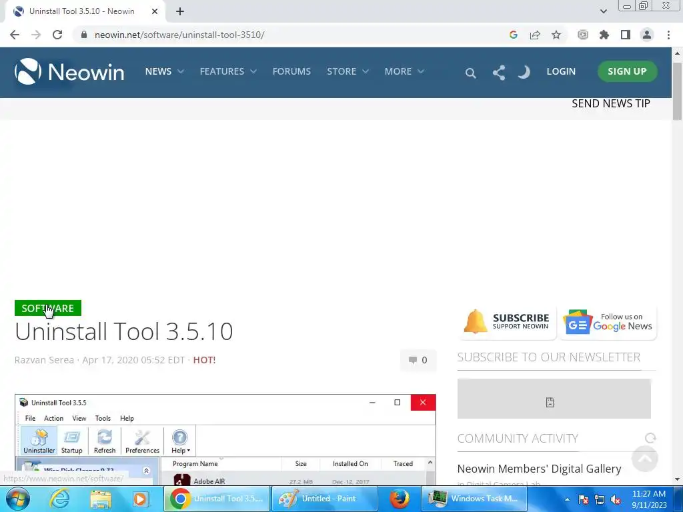Click Follow us on Google News button
Screen dimensions: 683x512
click(x=608, y=322)
